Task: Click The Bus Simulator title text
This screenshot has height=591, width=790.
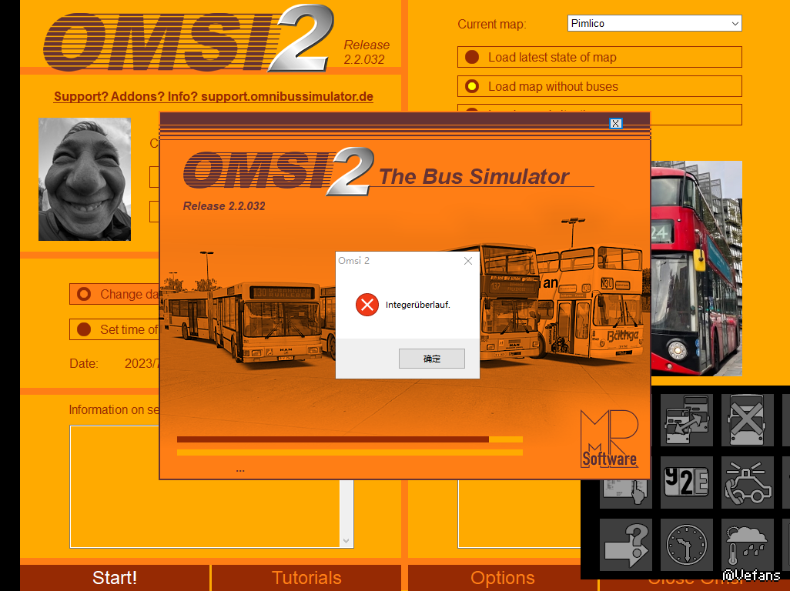Action: [474, 177]
